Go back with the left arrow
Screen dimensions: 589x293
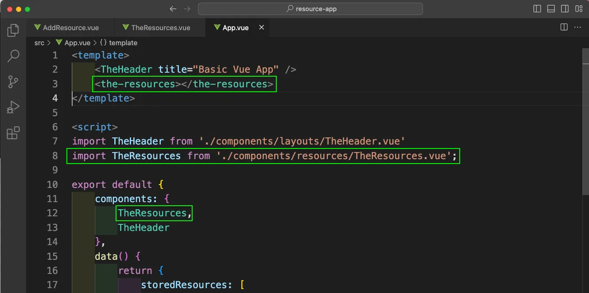click(x=173, y=9)
